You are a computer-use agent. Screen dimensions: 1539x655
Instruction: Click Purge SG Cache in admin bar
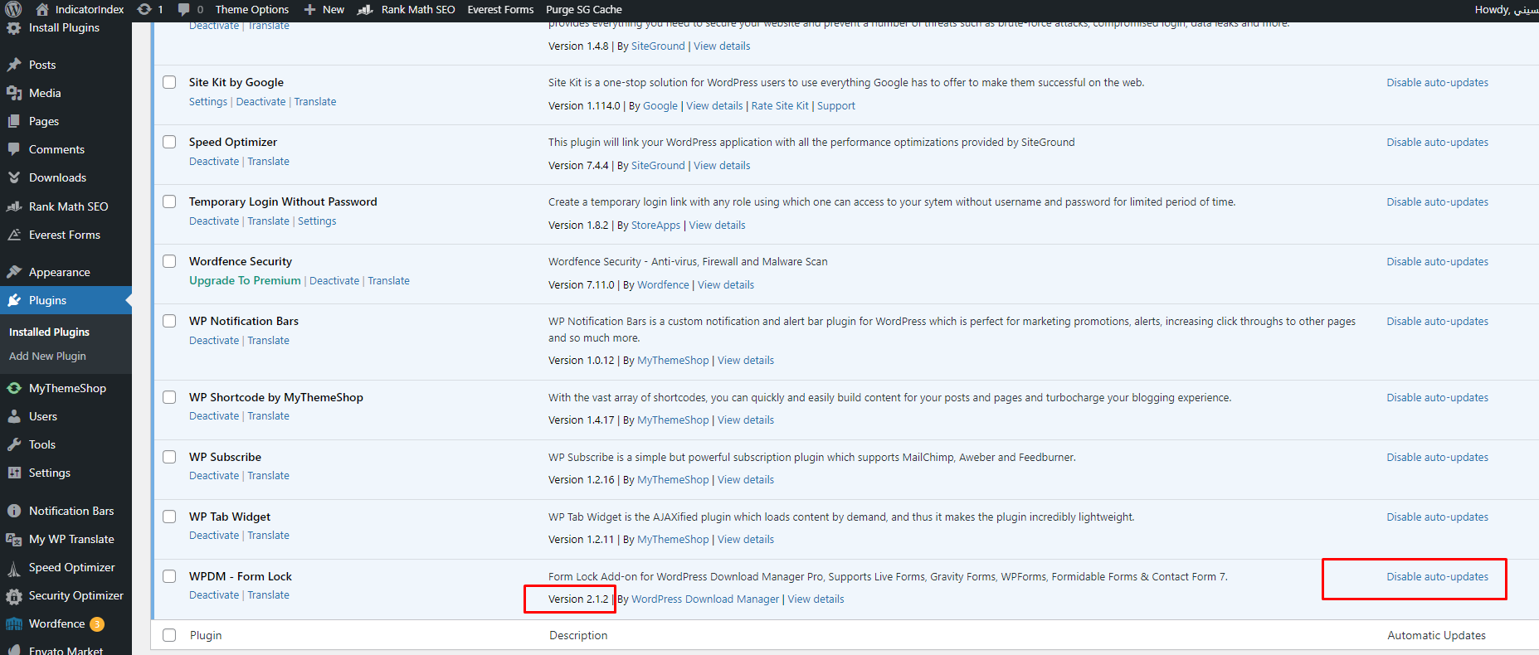point(584,9)
